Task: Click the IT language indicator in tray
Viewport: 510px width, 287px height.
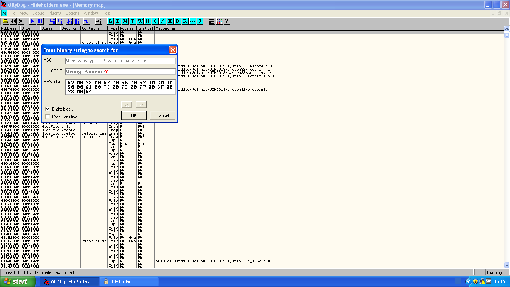Action: [x=458, y=281]
